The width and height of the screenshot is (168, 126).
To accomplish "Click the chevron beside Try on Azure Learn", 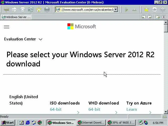I will (150, 112).
